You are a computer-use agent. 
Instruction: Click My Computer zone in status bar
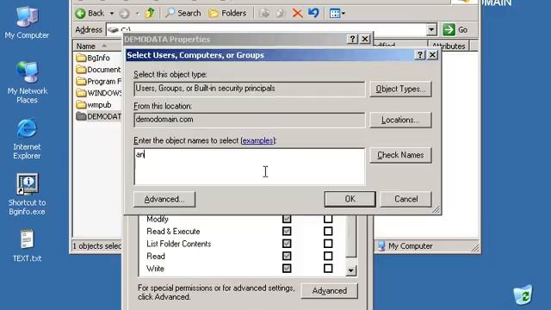tap(405, 246)
